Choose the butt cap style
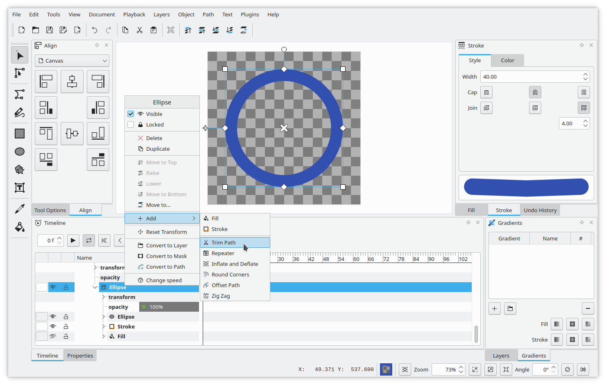Screen dimensions: 606x385 (x=486, y=92)
